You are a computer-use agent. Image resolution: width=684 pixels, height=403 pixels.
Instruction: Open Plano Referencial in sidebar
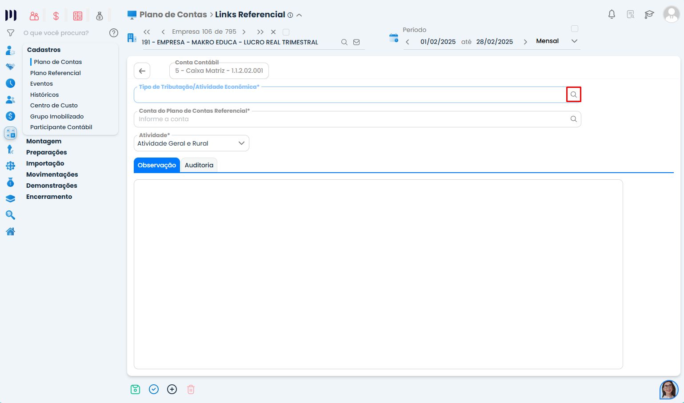click(x=56, y=73)
